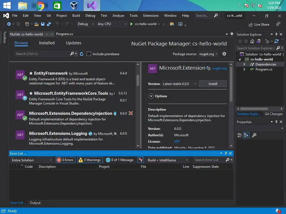Click the package list vertical scrollbar
This screenshot has width=286, height=214.
coord(138,80)
